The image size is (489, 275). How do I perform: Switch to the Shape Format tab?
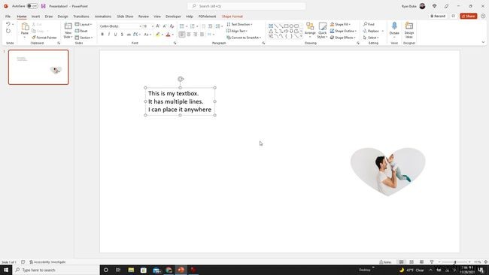click(232, 17)
